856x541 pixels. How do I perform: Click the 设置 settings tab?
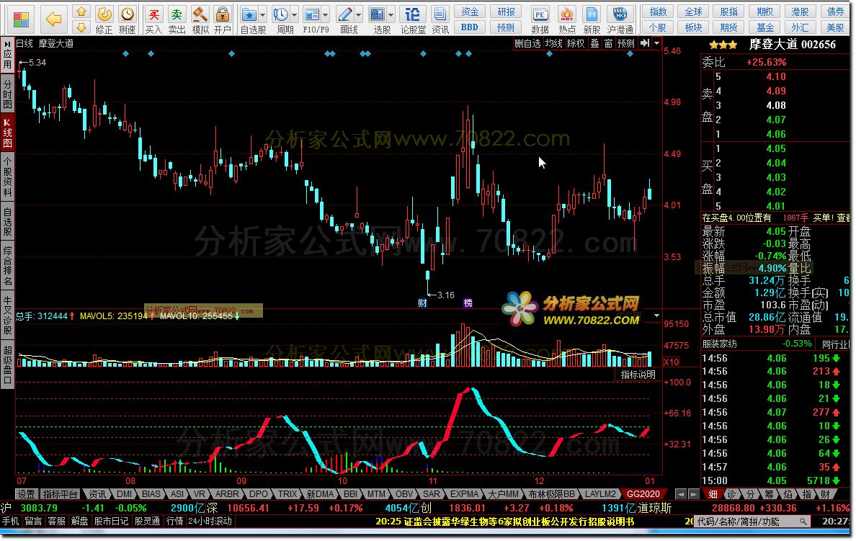tap(26, 494)
